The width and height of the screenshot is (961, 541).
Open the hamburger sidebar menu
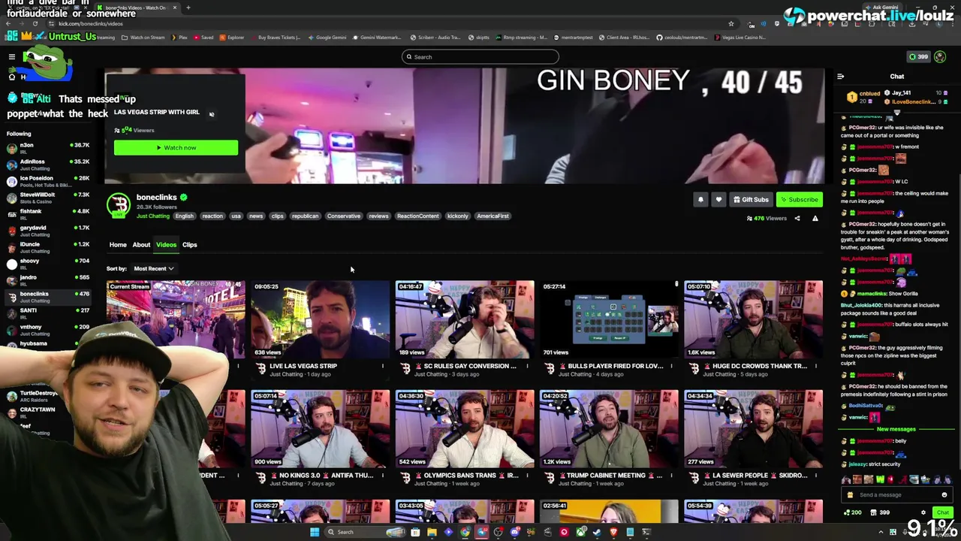tap(12, 56)
